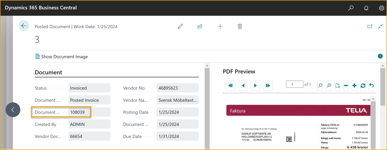Open notifications bell icon
The image size is (387, 150).
[366, 8]
